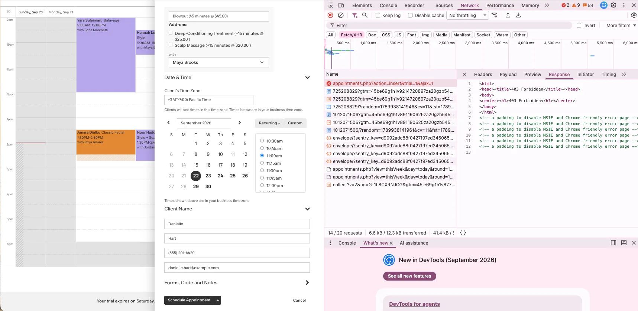638x311 pixels.
Task: Open the No throttling dropdown
Action: click(x=468, y=15)
